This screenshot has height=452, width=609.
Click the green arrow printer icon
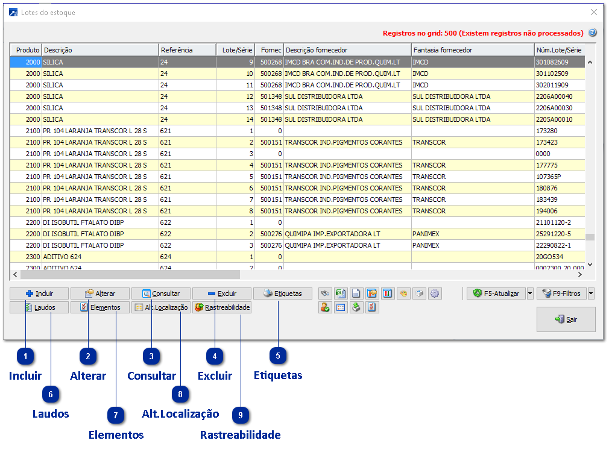point(356,307)
